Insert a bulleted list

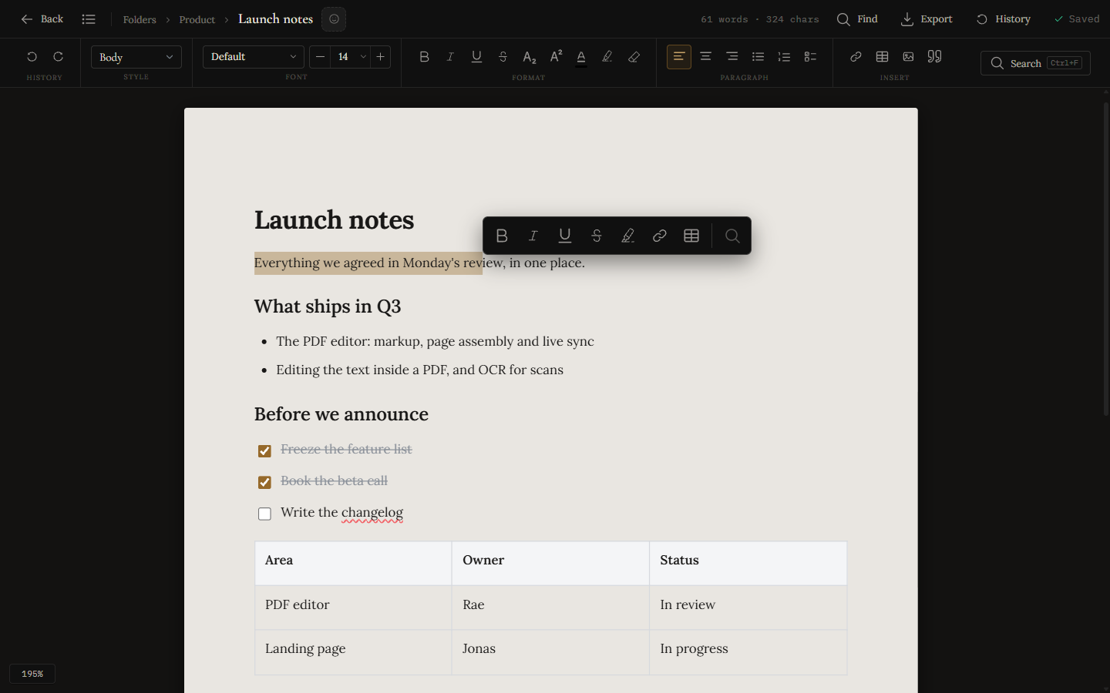click(758, 57)
